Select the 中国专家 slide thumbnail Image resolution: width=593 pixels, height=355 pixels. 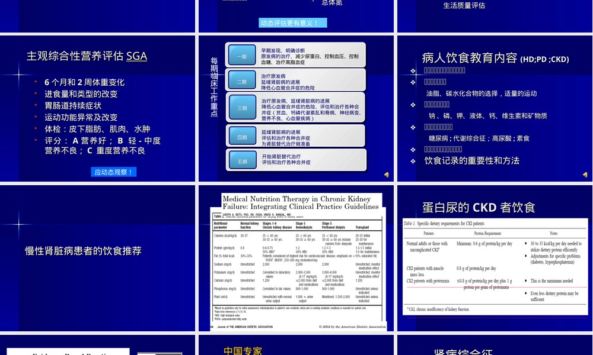pos(296,345)
